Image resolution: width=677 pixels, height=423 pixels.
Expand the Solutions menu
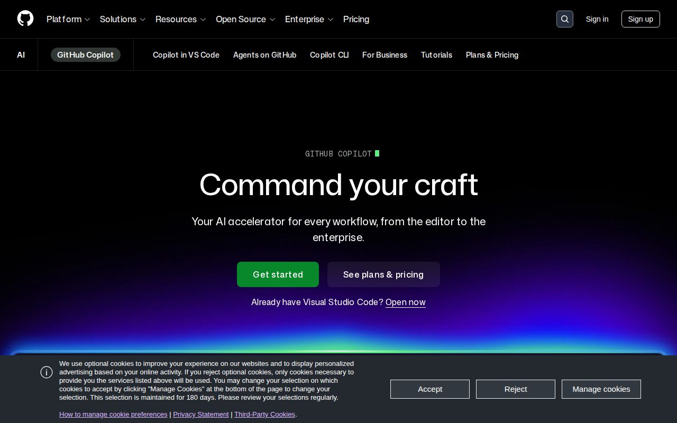tap(123, 19)
